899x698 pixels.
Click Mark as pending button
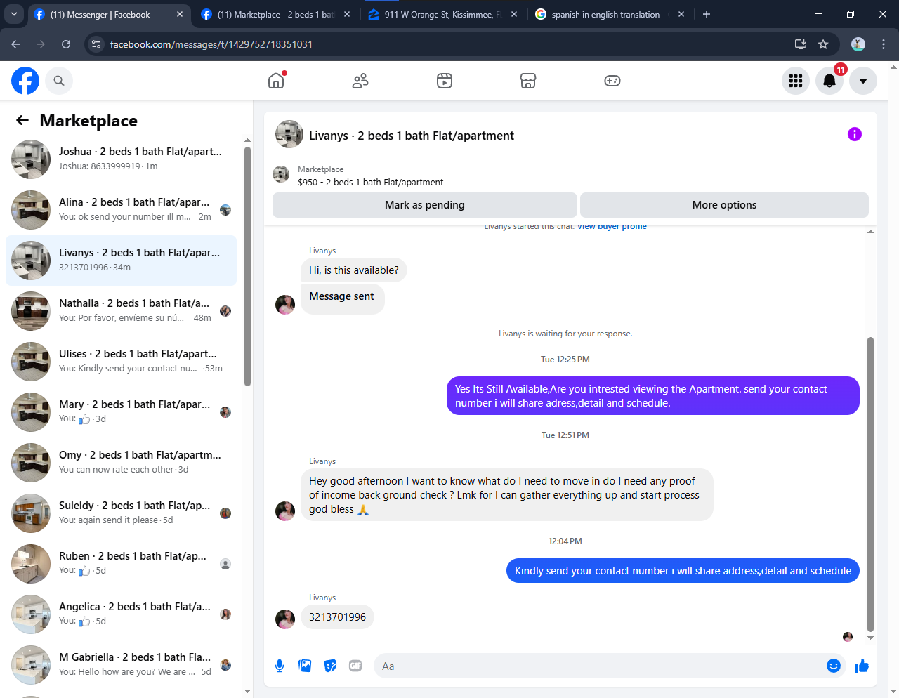tap(425, 205)
